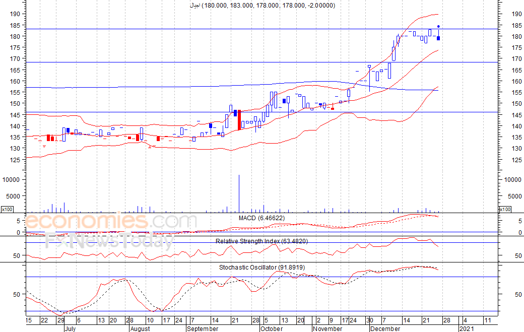Click the 185 price label on right axis
The height and width of the screenshot is (332, 524).
click(516, 25)
